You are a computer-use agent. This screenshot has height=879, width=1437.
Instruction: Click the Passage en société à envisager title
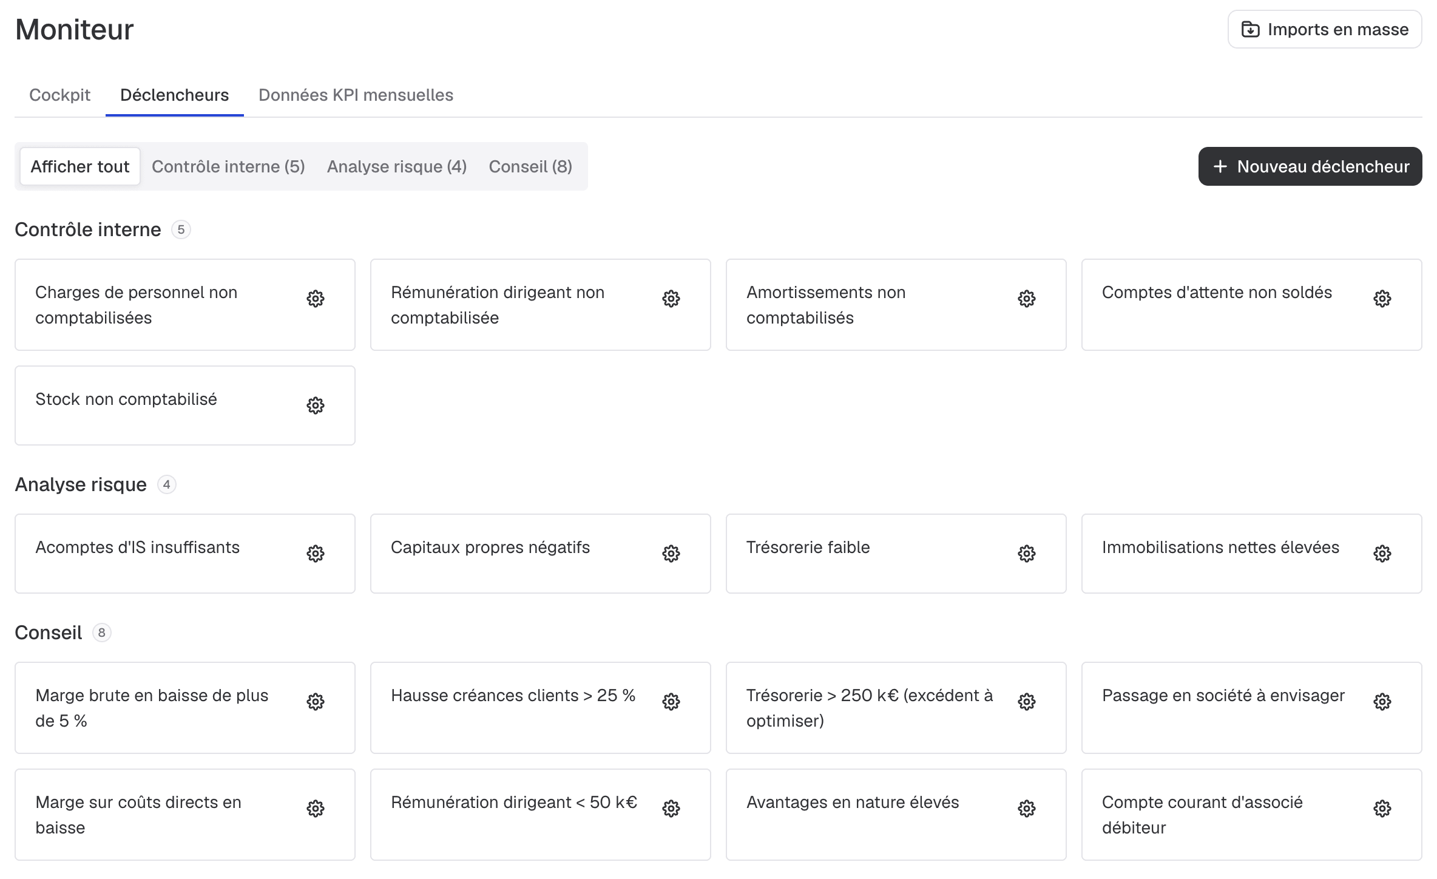coord(1223,696)
